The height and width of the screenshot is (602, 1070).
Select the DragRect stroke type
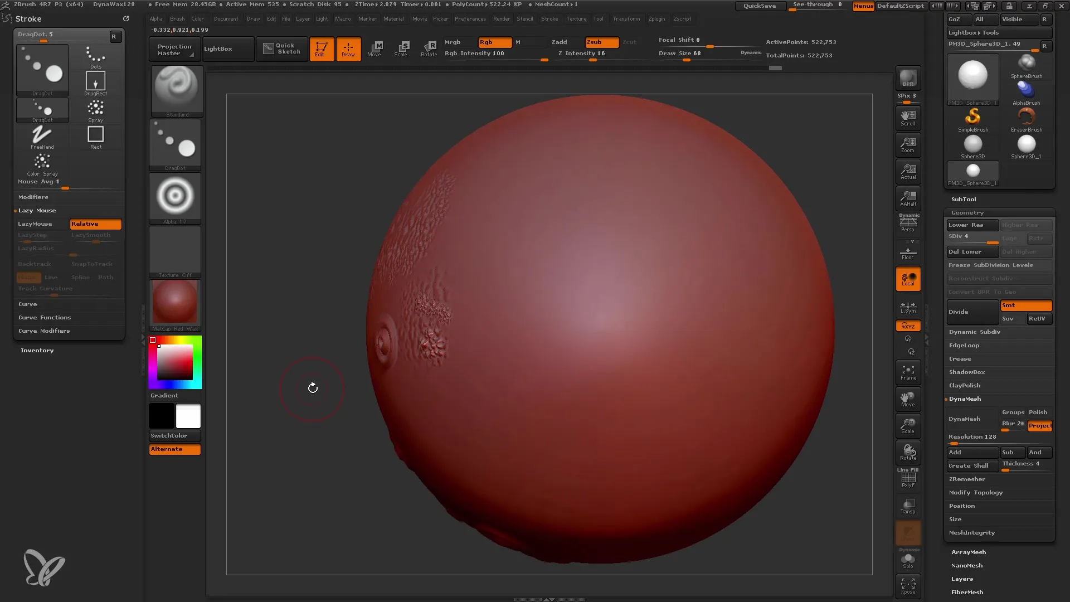[x=96, y=84]
